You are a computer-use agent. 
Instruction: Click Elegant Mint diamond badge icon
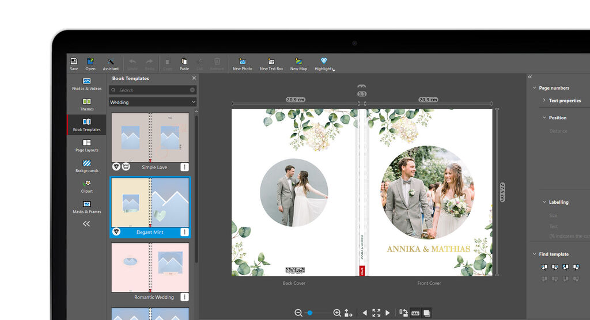coord(116,231)
